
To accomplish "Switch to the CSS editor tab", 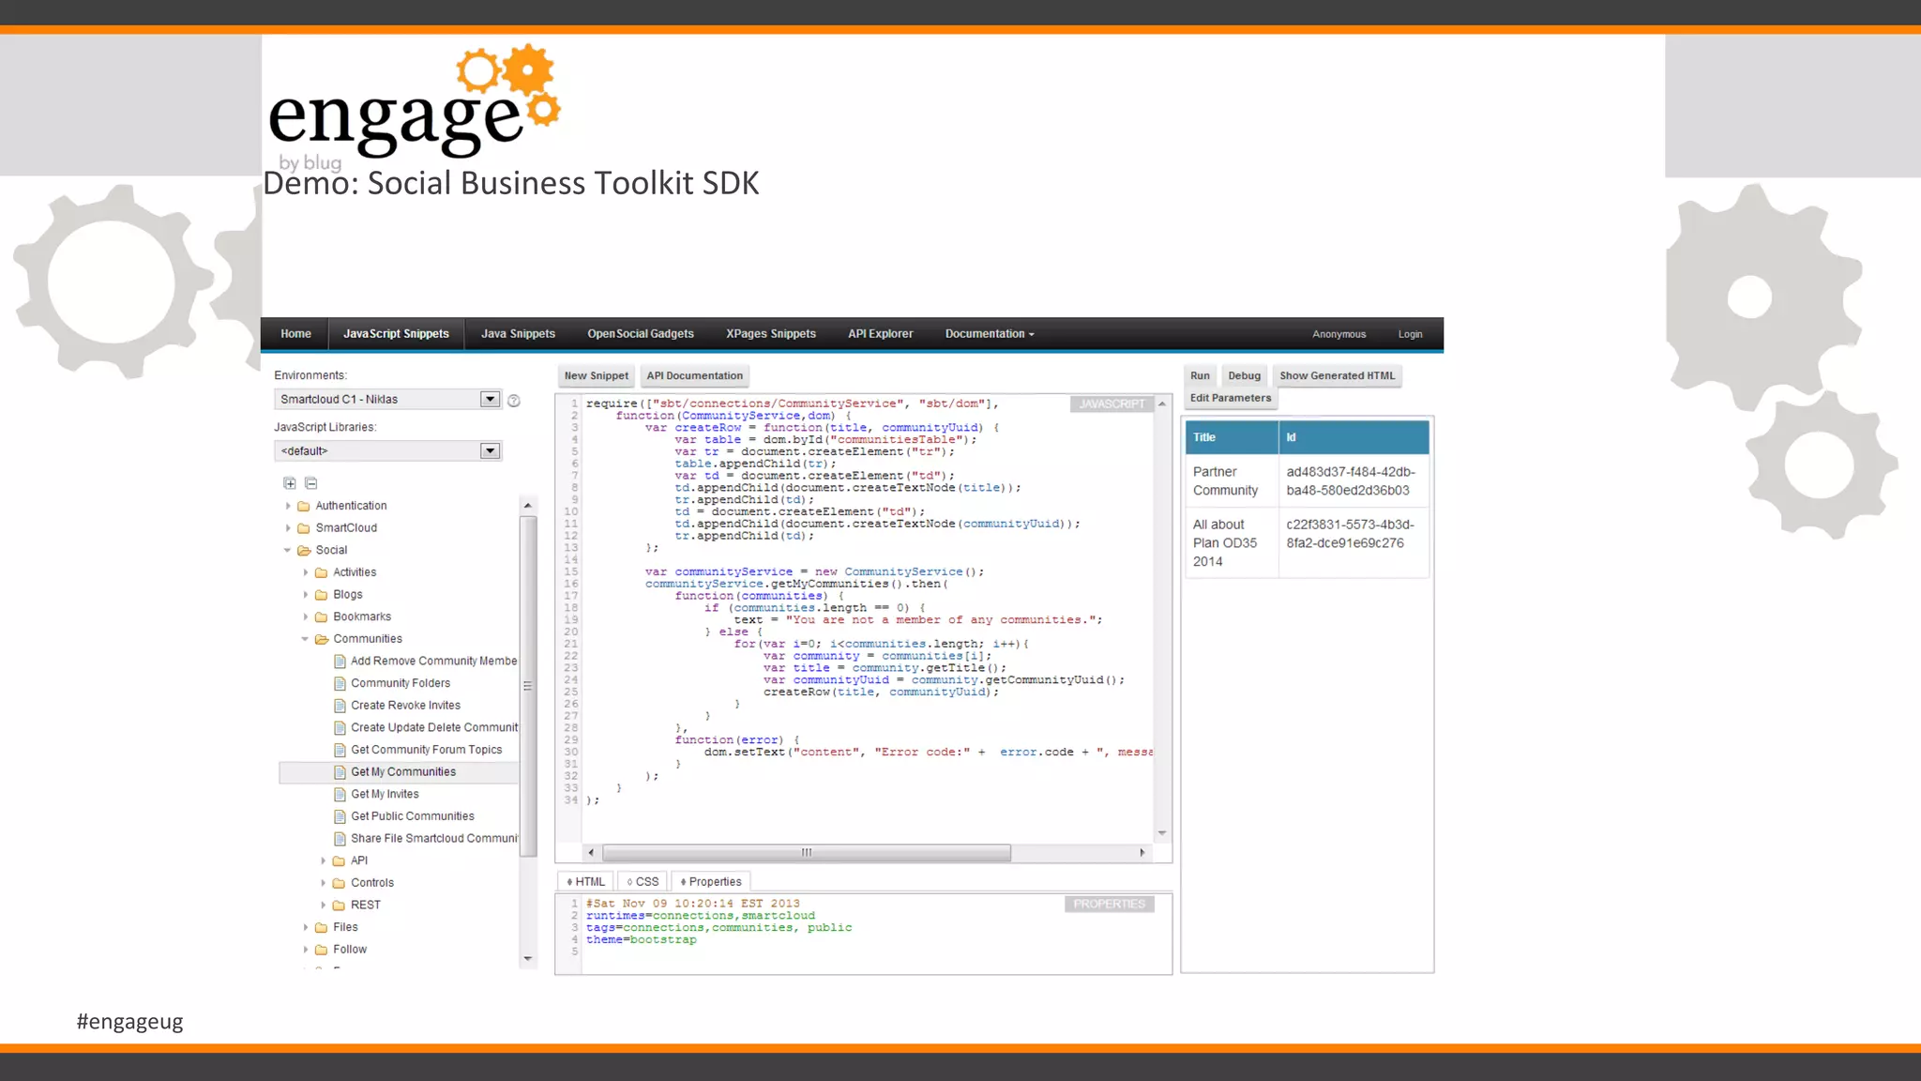I will 643,882.
